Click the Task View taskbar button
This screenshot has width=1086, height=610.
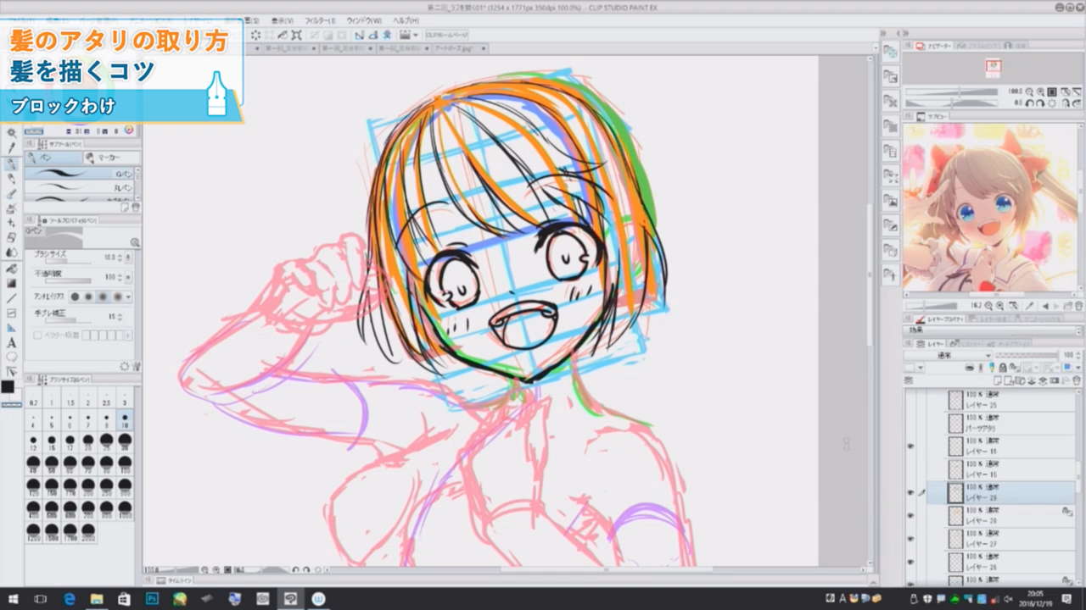[x=41, y=599]
